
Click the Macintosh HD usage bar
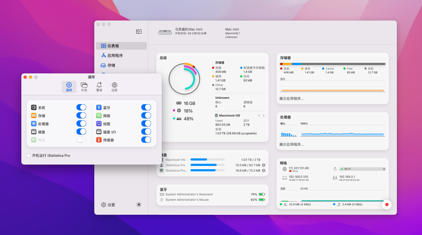tap(207, 160)
